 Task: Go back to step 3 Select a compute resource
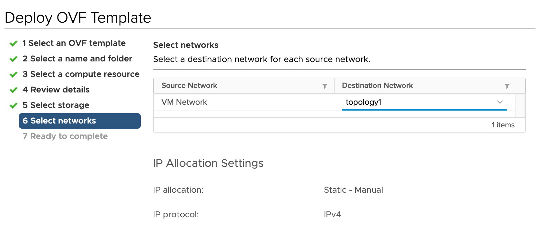click(x=81, y=74)
